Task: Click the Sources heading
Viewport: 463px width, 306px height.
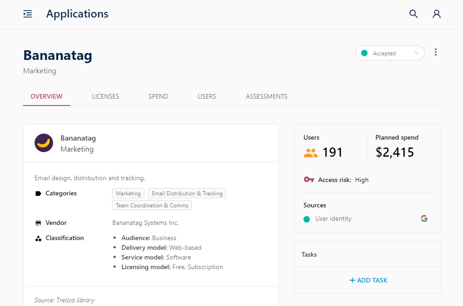Action: [x=315, y=205]
